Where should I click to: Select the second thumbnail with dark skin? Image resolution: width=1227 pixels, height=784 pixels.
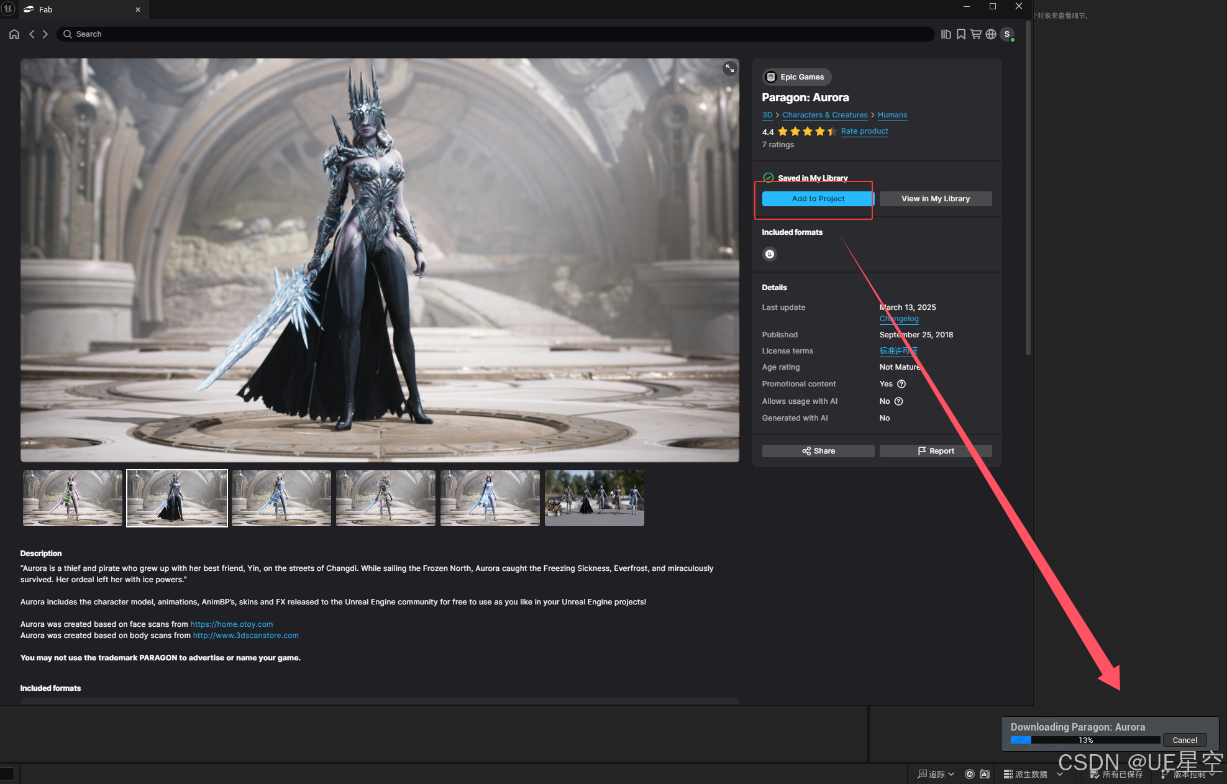tap(177, 498)
